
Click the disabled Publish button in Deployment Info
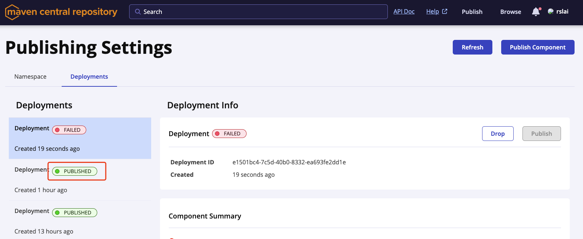(542, 134)
